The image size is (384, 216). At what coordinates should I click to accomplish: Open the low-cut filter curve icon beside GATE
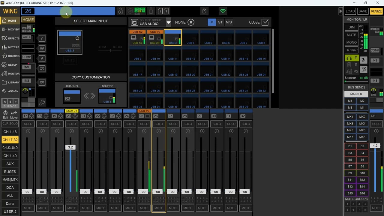42,38
